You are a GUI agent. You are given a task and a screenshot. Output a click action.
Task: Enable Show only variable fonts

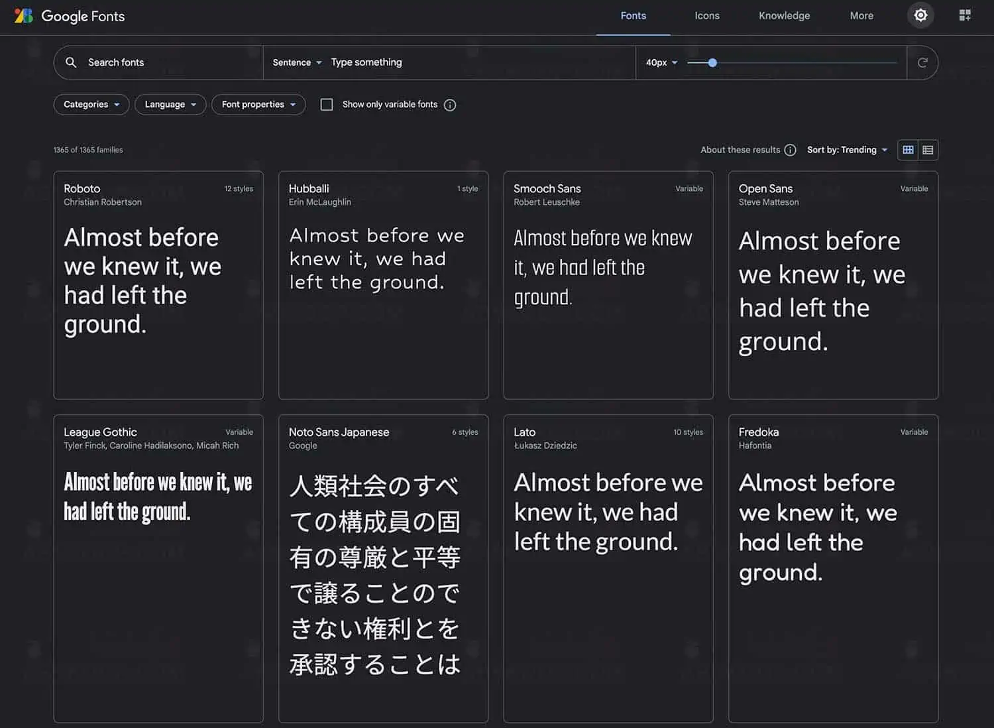(327, 104)
